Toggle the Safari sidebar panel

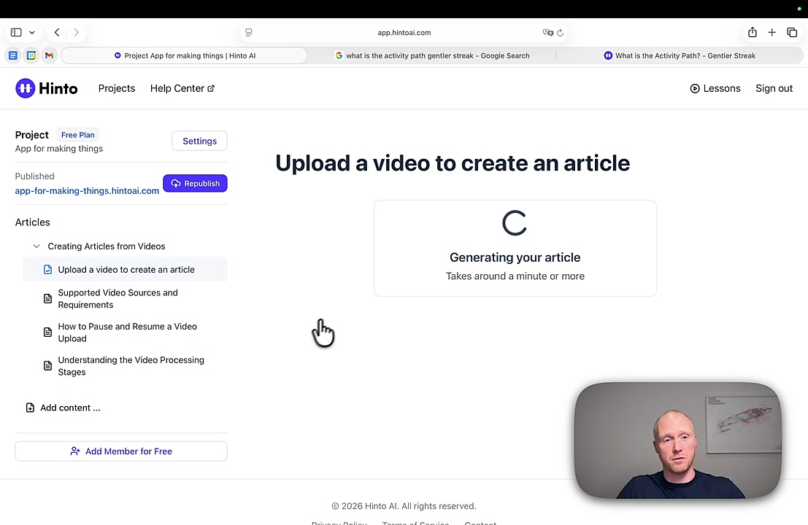pyautogui.click(x=16, y=33)
